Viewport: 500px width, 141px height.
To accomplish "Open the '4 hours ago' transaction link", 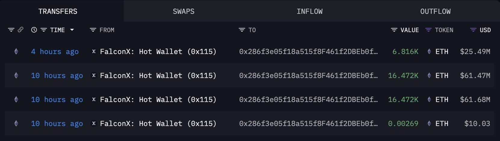I will pos(55,52).
